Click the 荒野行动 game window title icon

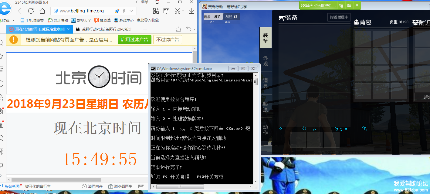pyautogui.click(x=205, y=6)
